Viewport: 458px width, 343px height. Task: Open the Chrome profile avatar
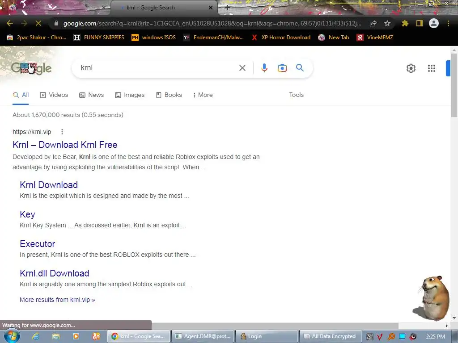(x=434, y=23)
